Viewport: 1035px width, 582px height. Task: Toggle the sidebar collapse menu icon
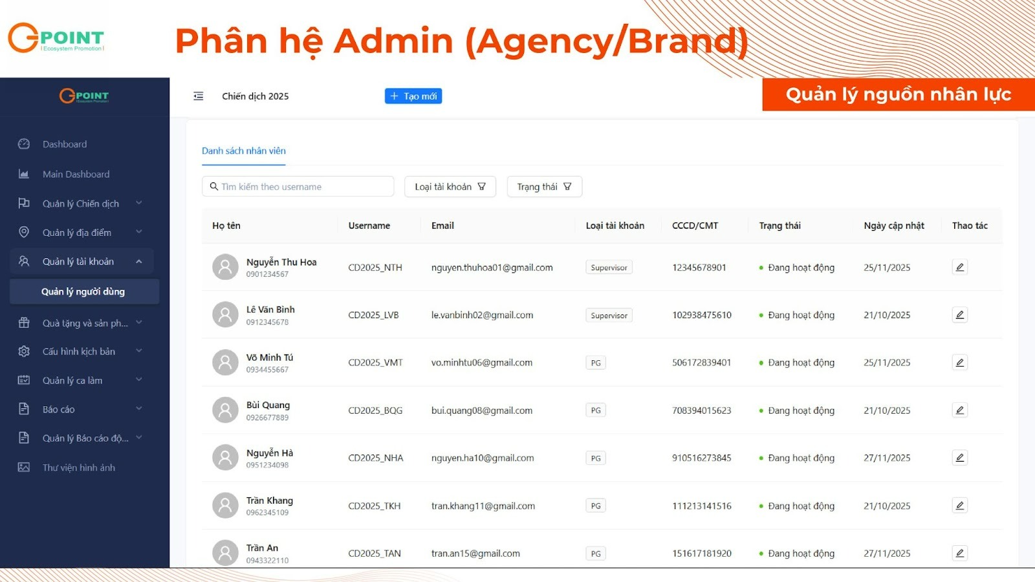(199, 96)
